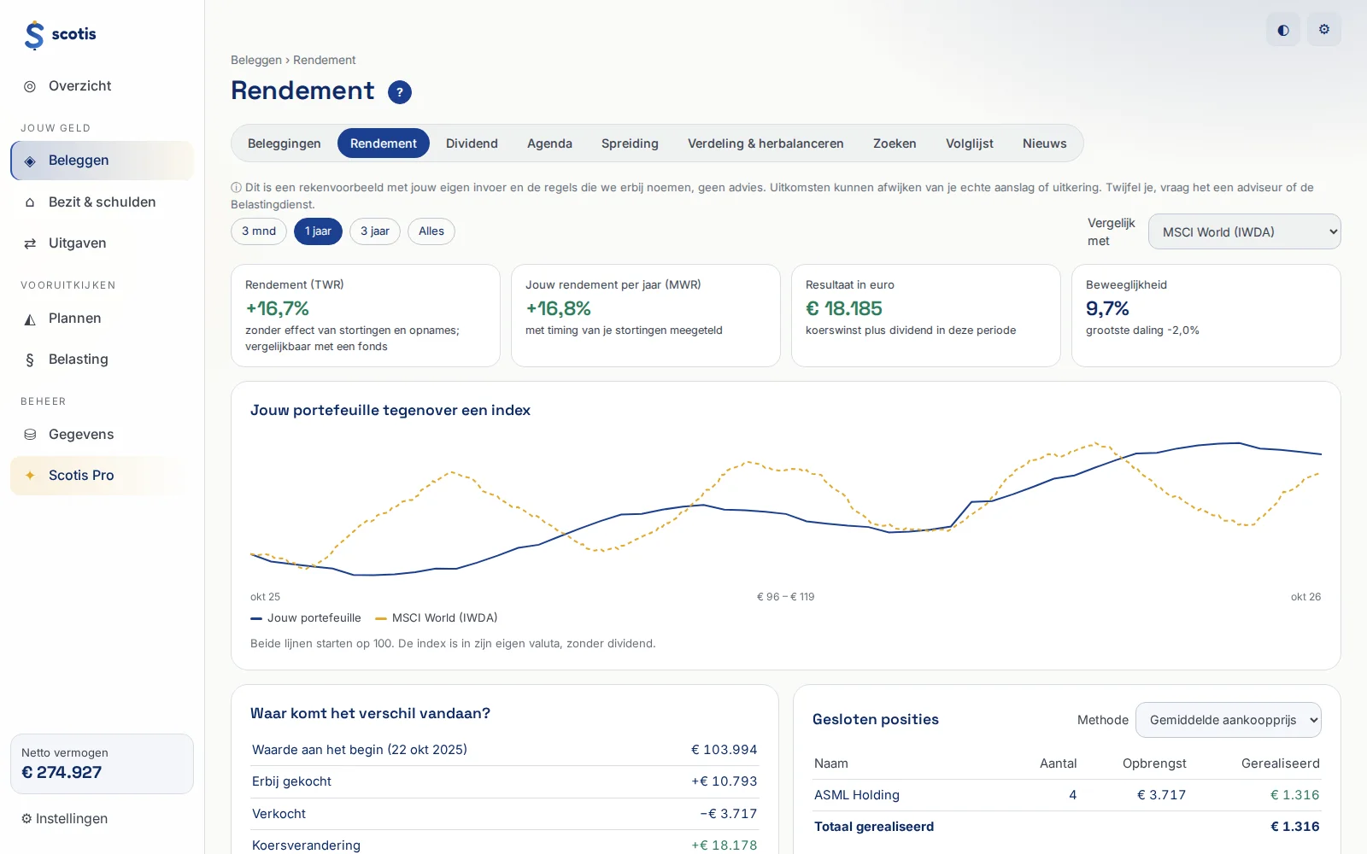Switch to the Beleggingen tab
This screenshot has width=1367, height=854.
point(285,143)
